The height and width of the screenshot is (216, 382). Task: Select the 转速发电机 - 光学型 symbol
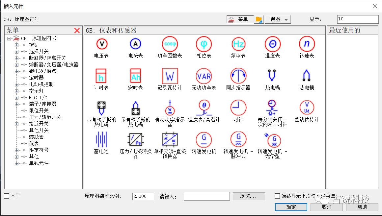pyautogui.click(x=273, y=139)
